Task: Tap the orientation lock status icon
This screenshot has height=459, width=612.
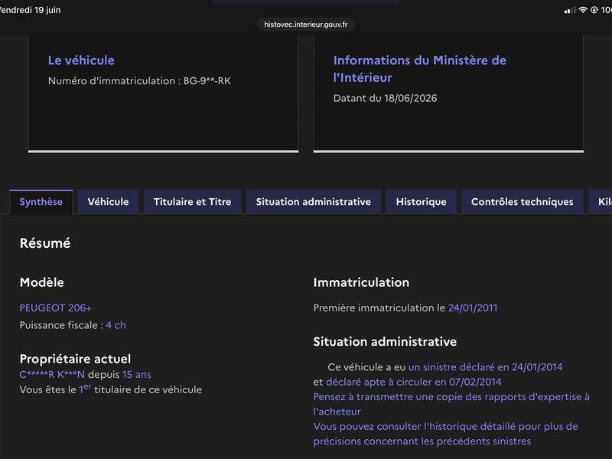Action: (x=594, y=10)
